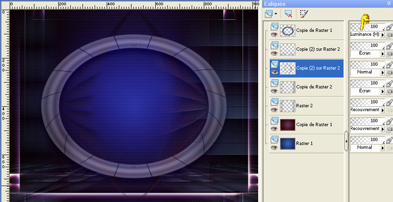Select the Raster 1 layer name
393x202 pixels.
304,144
